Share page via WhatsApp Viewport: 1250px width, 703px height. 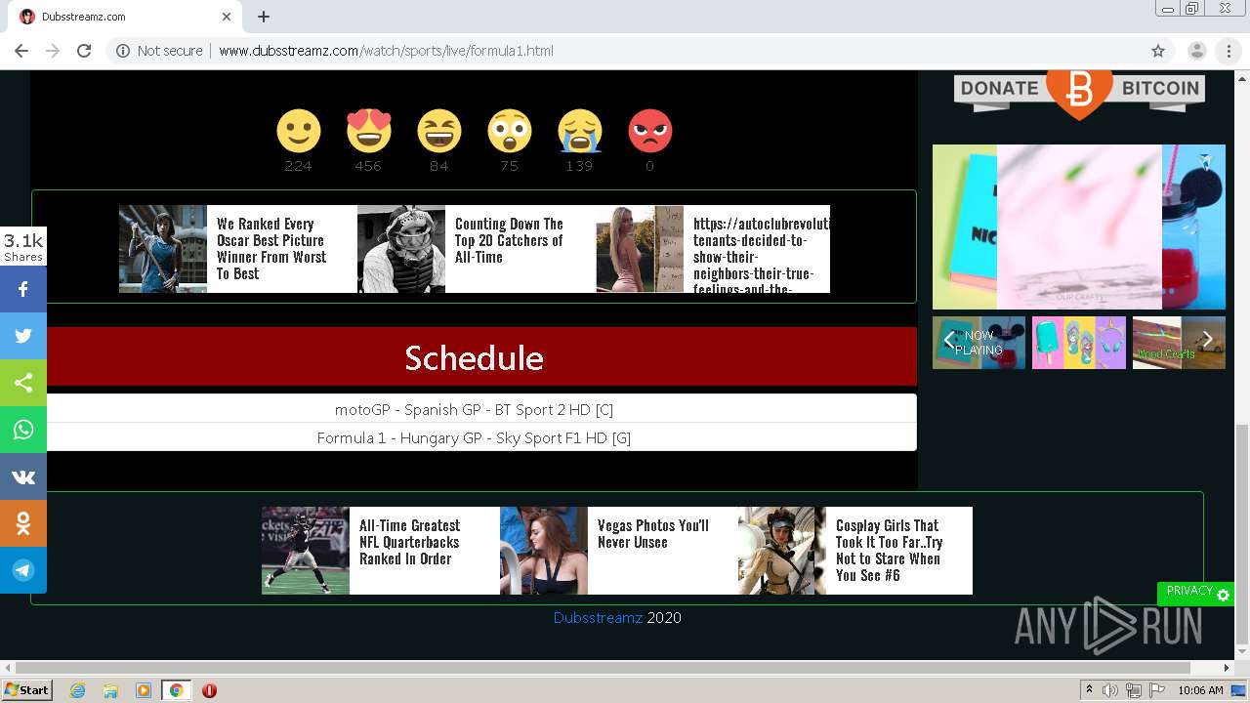pos(23,430)
